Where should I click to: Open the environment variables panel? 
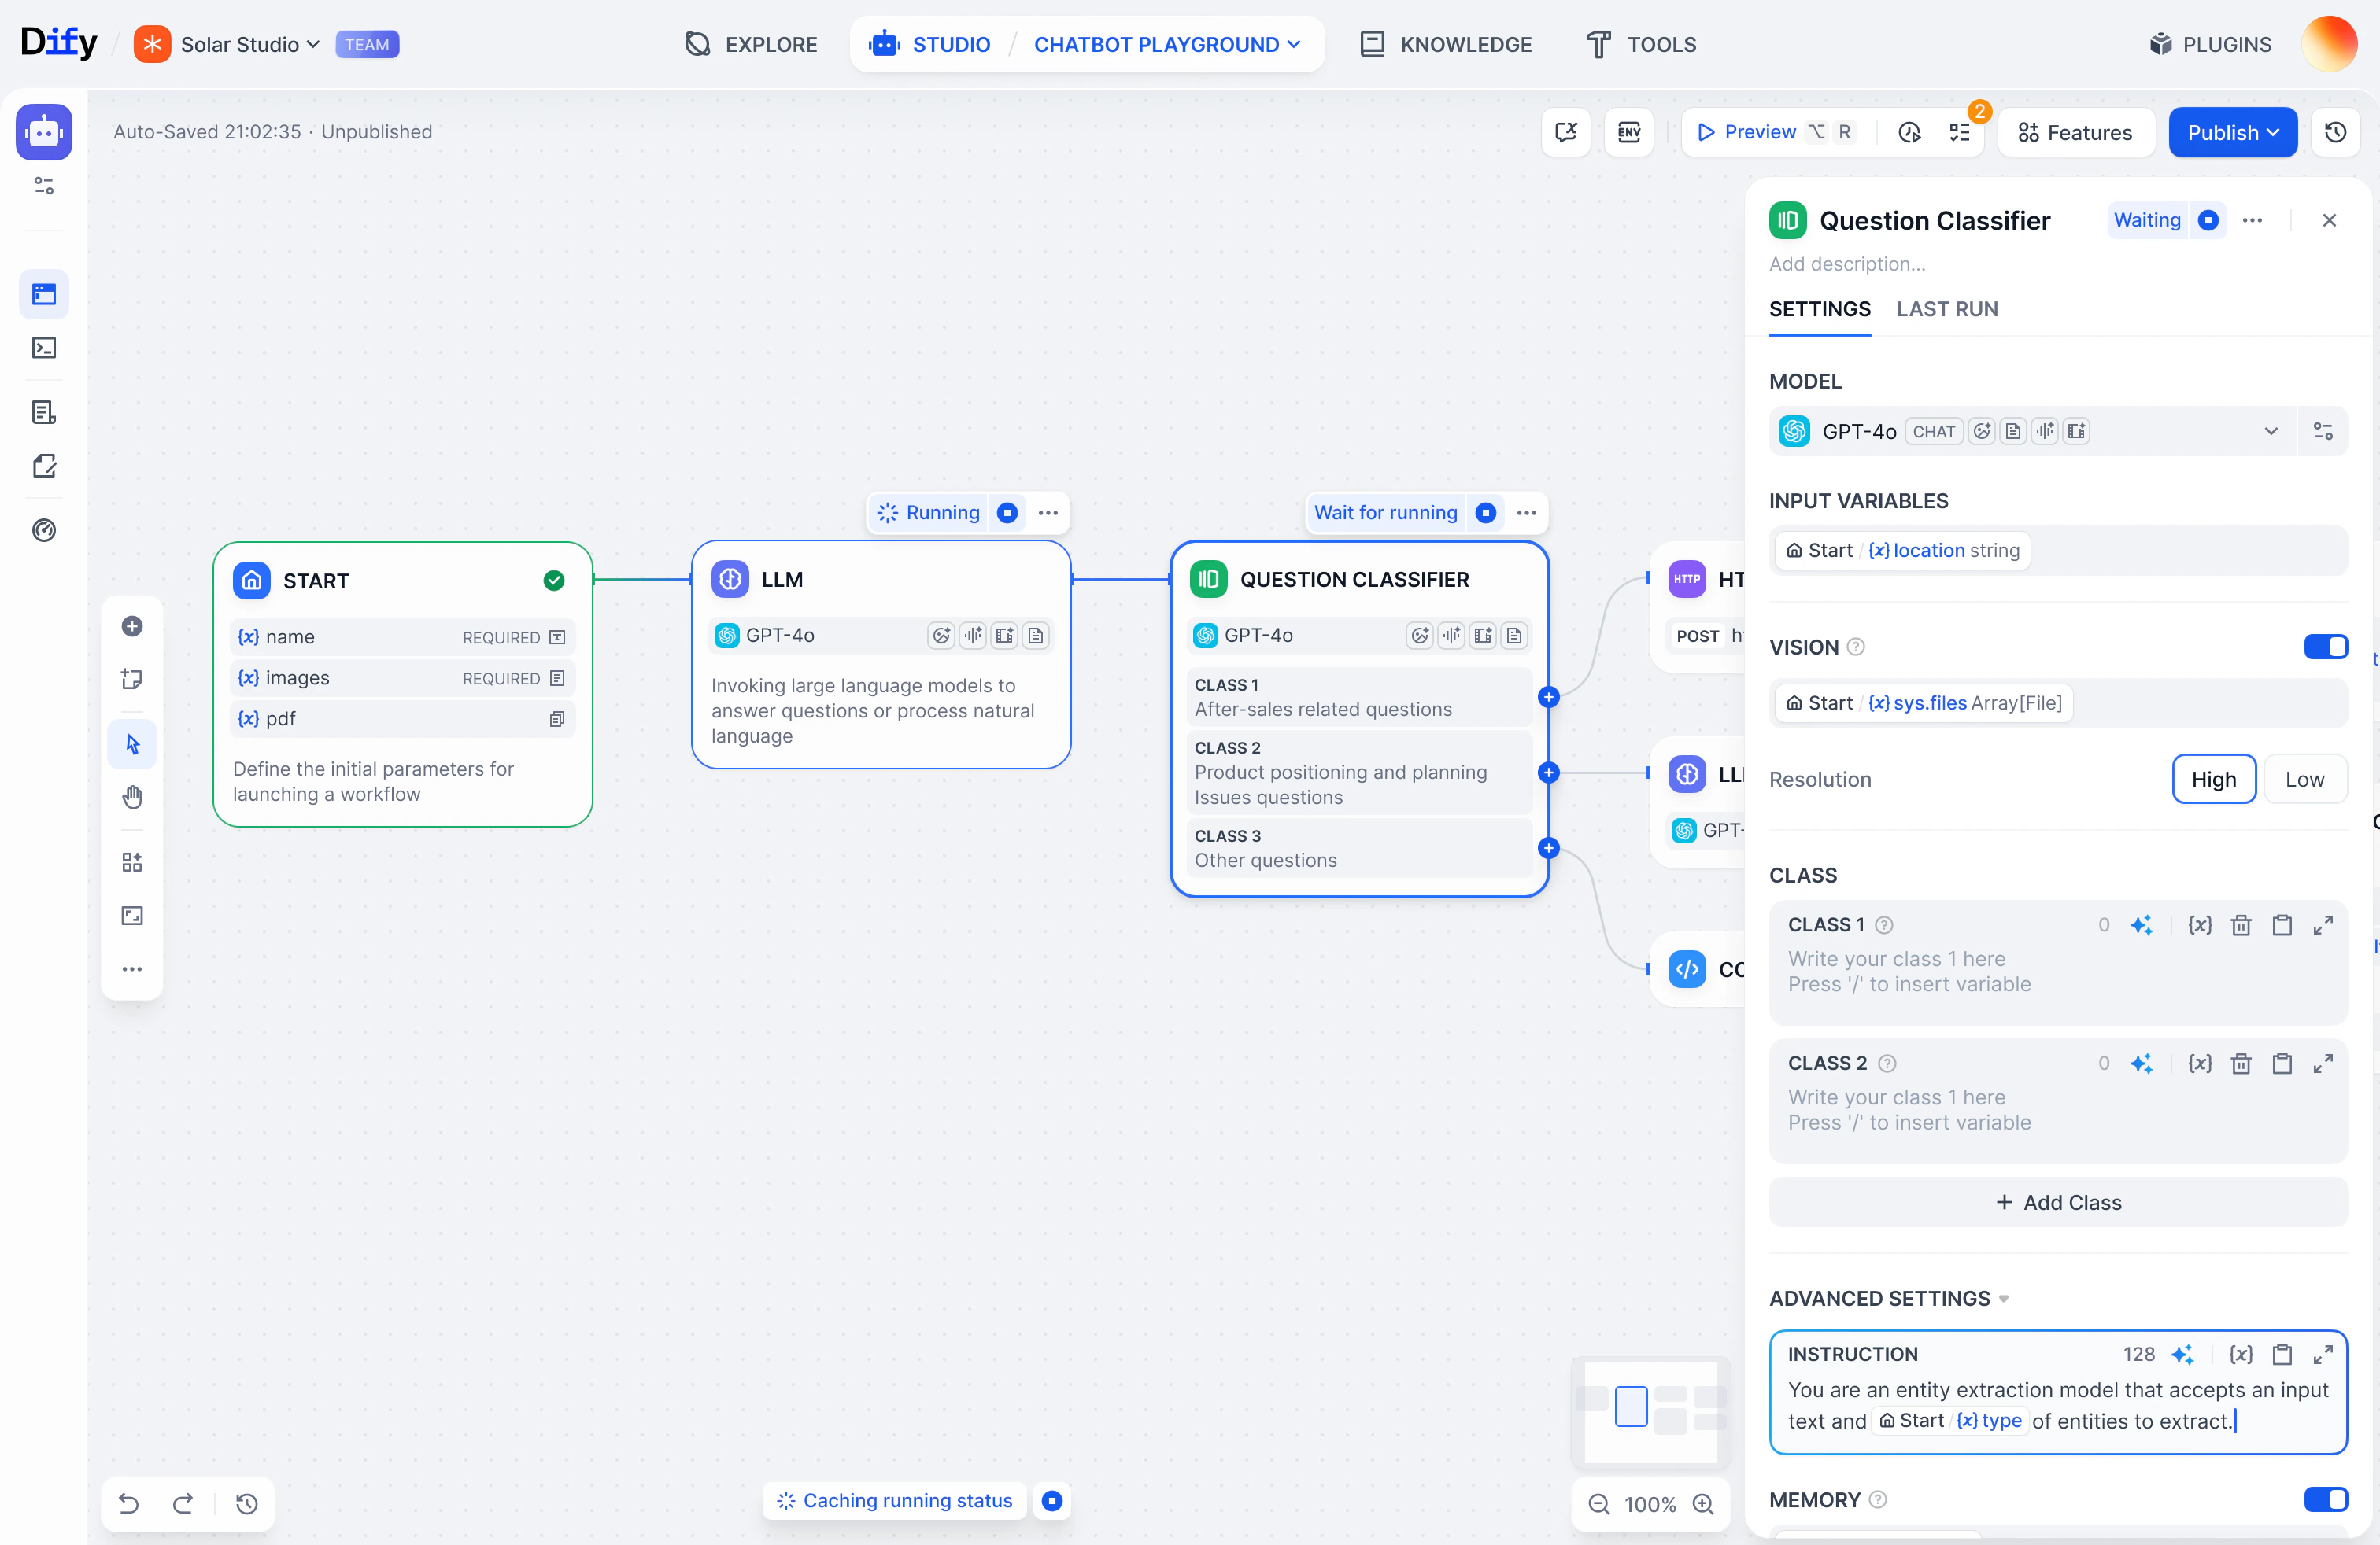(x=1629, y=132)
